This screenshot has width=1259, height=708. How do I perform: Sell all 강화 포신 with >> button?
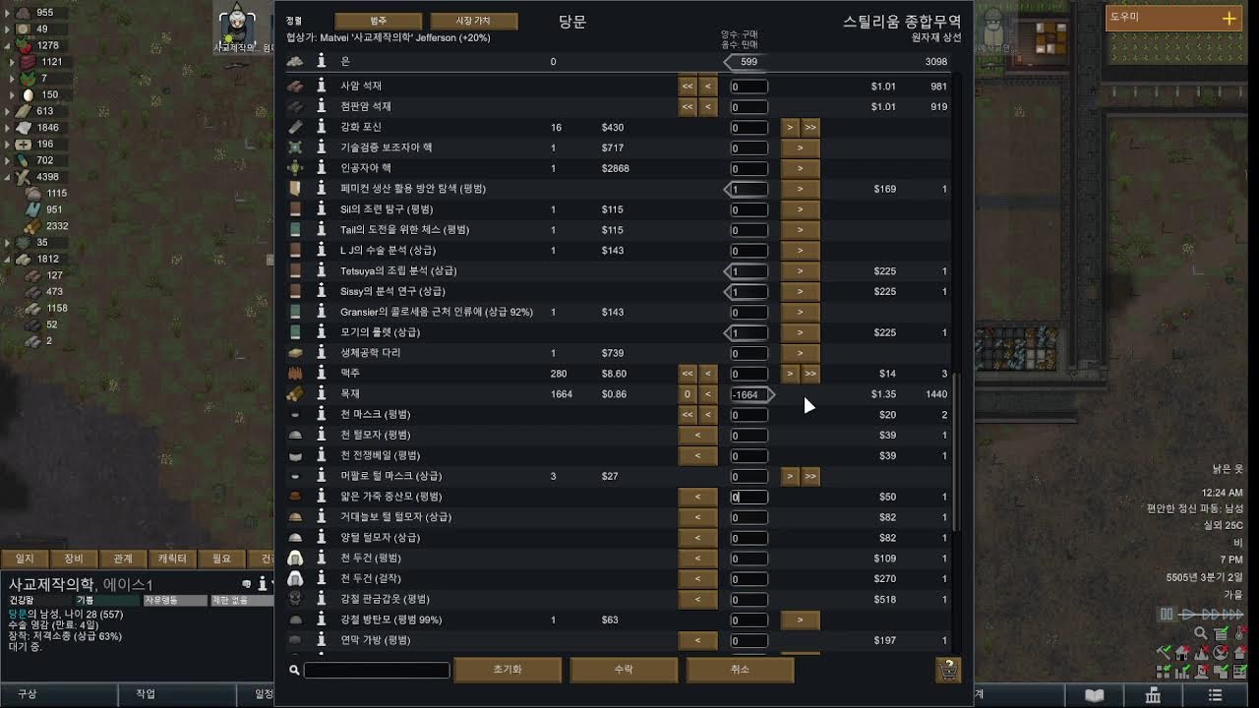[x=810, y=127]
